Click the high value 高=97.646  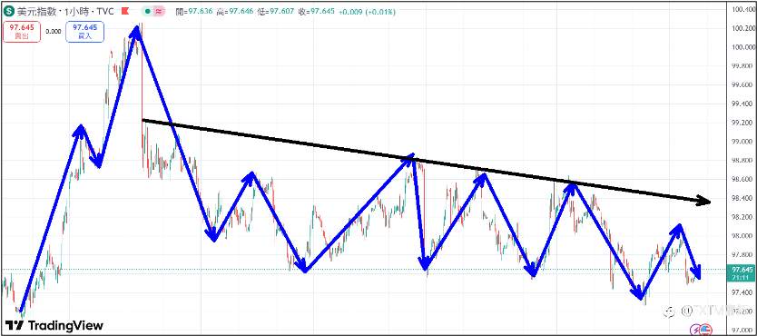coord(234,12)
